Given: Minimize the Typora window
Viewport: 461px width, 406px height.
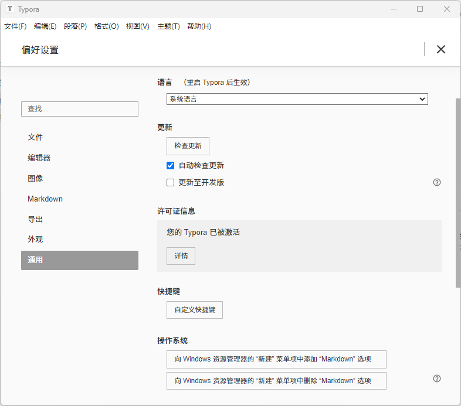Looking at the screenshot, I should [x=393, y=9].
